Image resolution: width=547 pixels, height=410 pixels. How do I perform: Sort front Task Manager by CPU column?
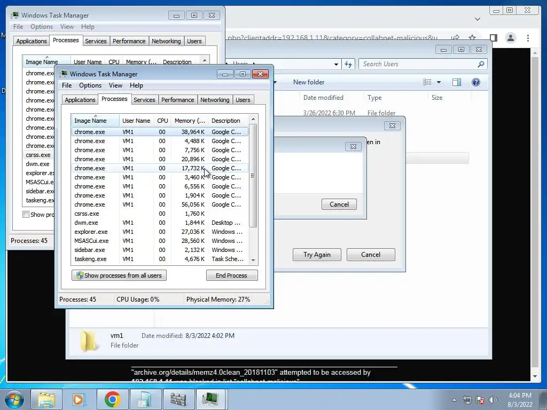coord(162,121)
